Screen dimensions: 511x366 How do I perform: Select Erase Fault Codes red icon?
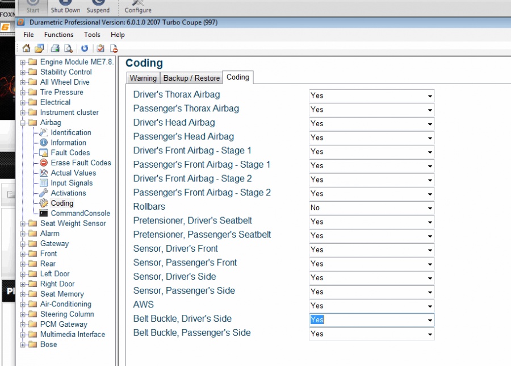click(44, 163)
